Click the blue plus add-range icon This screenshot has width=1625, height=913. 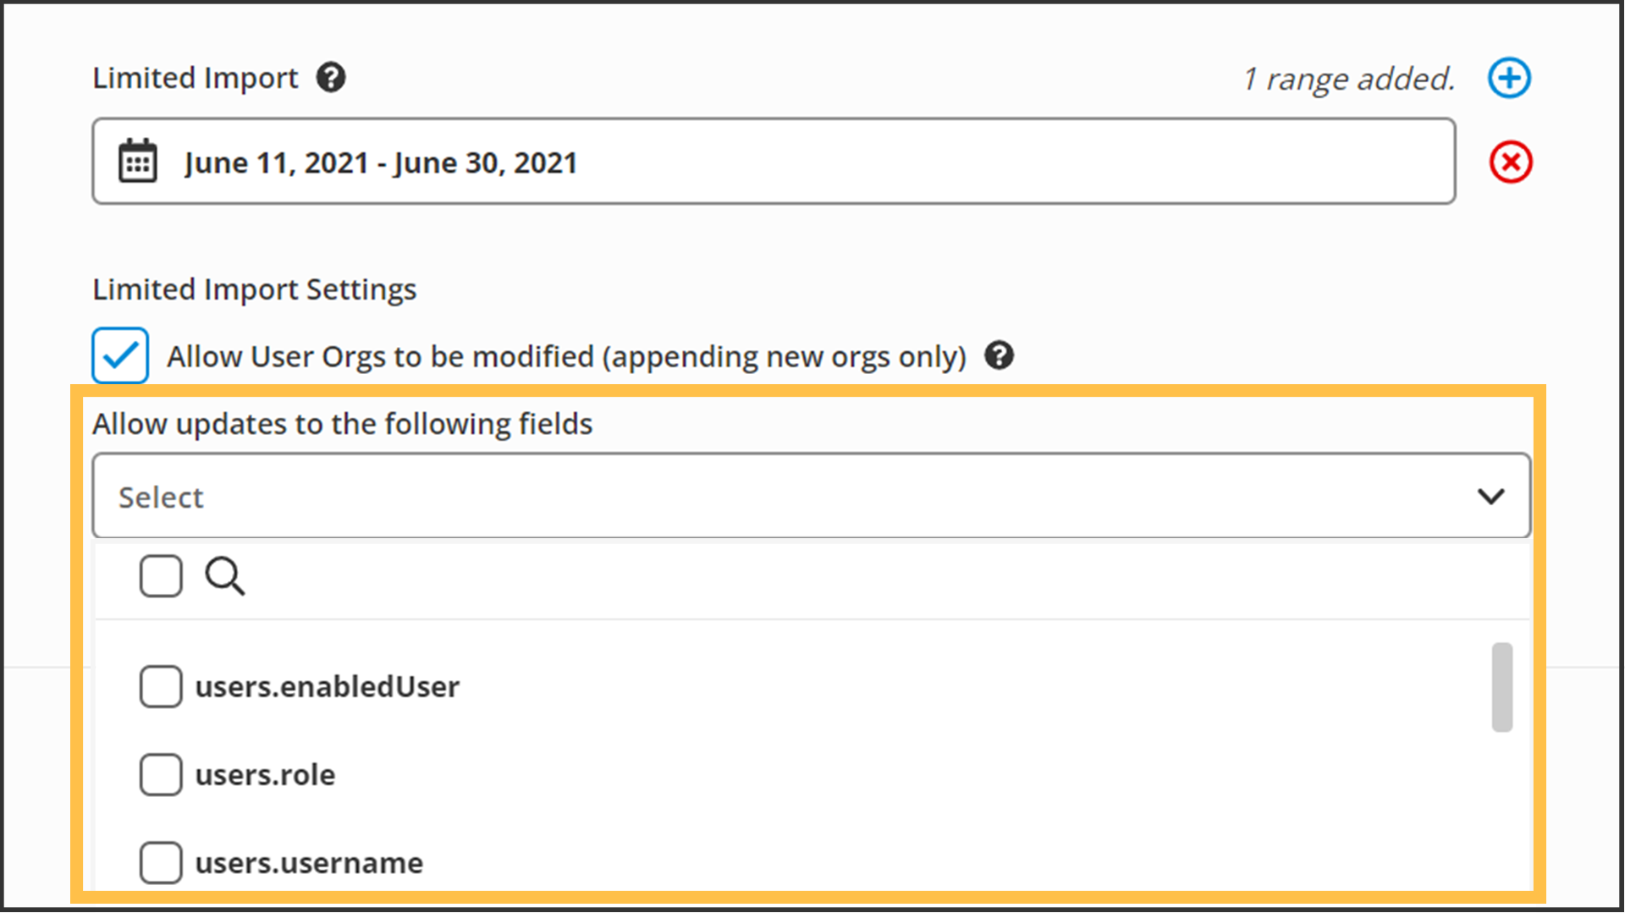tap(1509, 79)
